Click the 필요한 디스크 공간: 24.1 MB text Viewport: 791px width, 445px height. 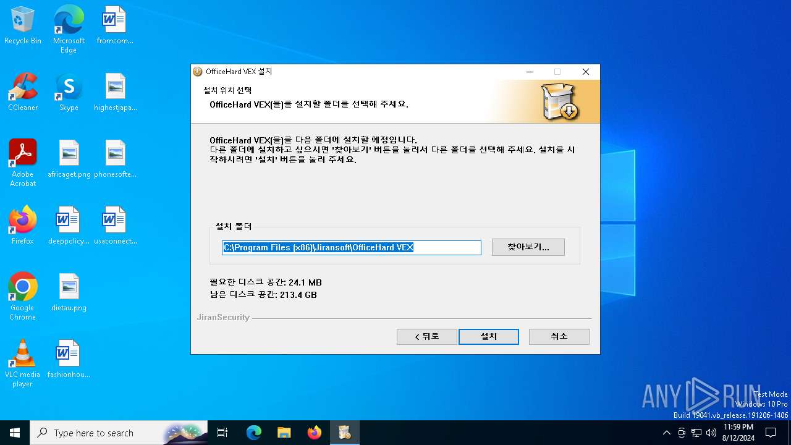click(266, 282)
